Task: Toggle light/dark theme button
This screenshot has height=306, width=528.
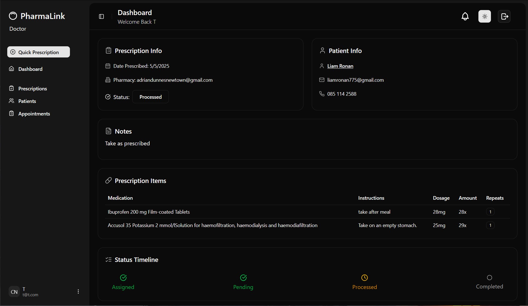Action: pos(485,16)
